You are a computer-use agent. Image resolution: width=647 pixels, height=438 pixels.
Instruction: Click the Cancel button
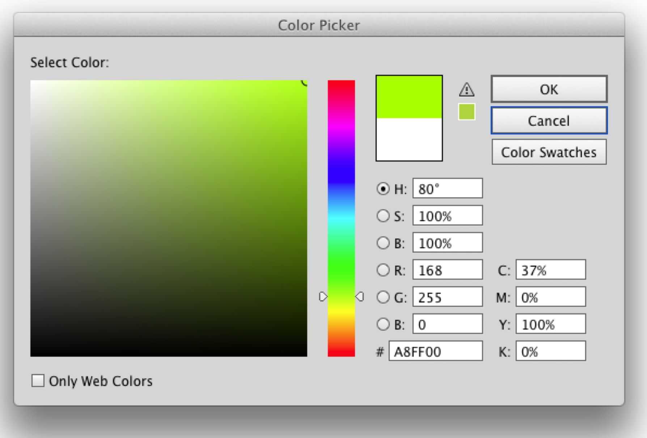click(549, 120)
